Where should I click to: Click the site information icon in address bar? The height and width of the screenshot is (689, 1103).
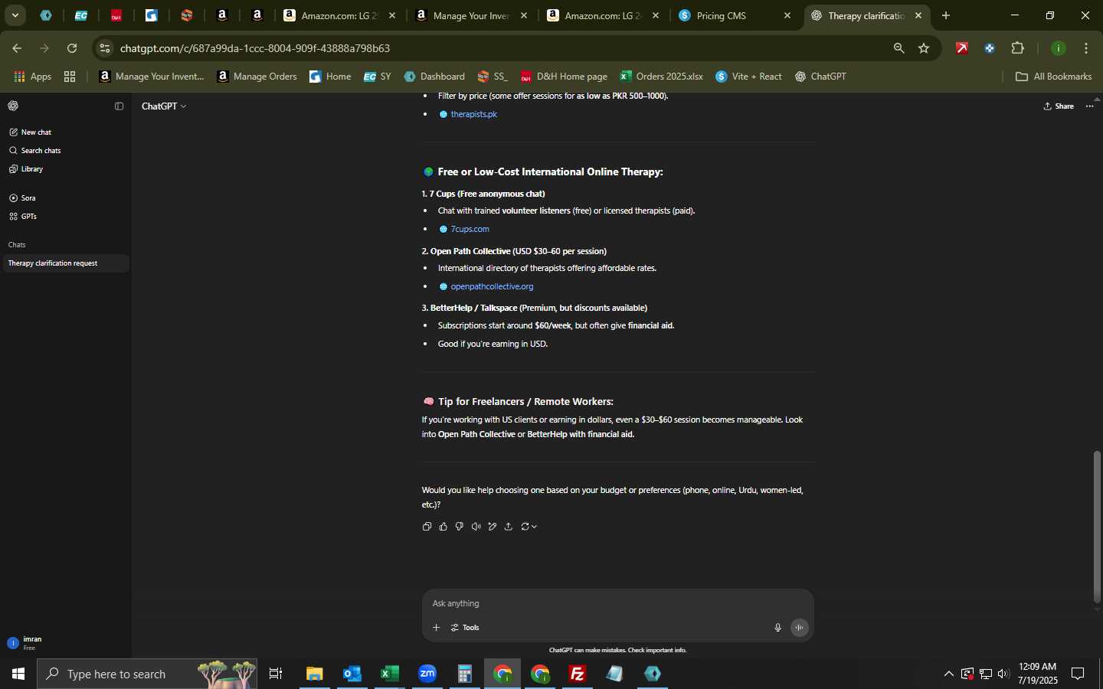click(x=106, y=48)
